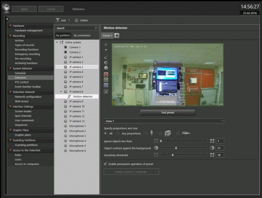Select the third round tool icon
This screenshot has width=262, height=198.
click(106, 68)
